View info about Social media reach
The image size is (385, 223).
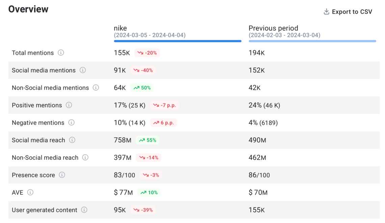point(72,140)
